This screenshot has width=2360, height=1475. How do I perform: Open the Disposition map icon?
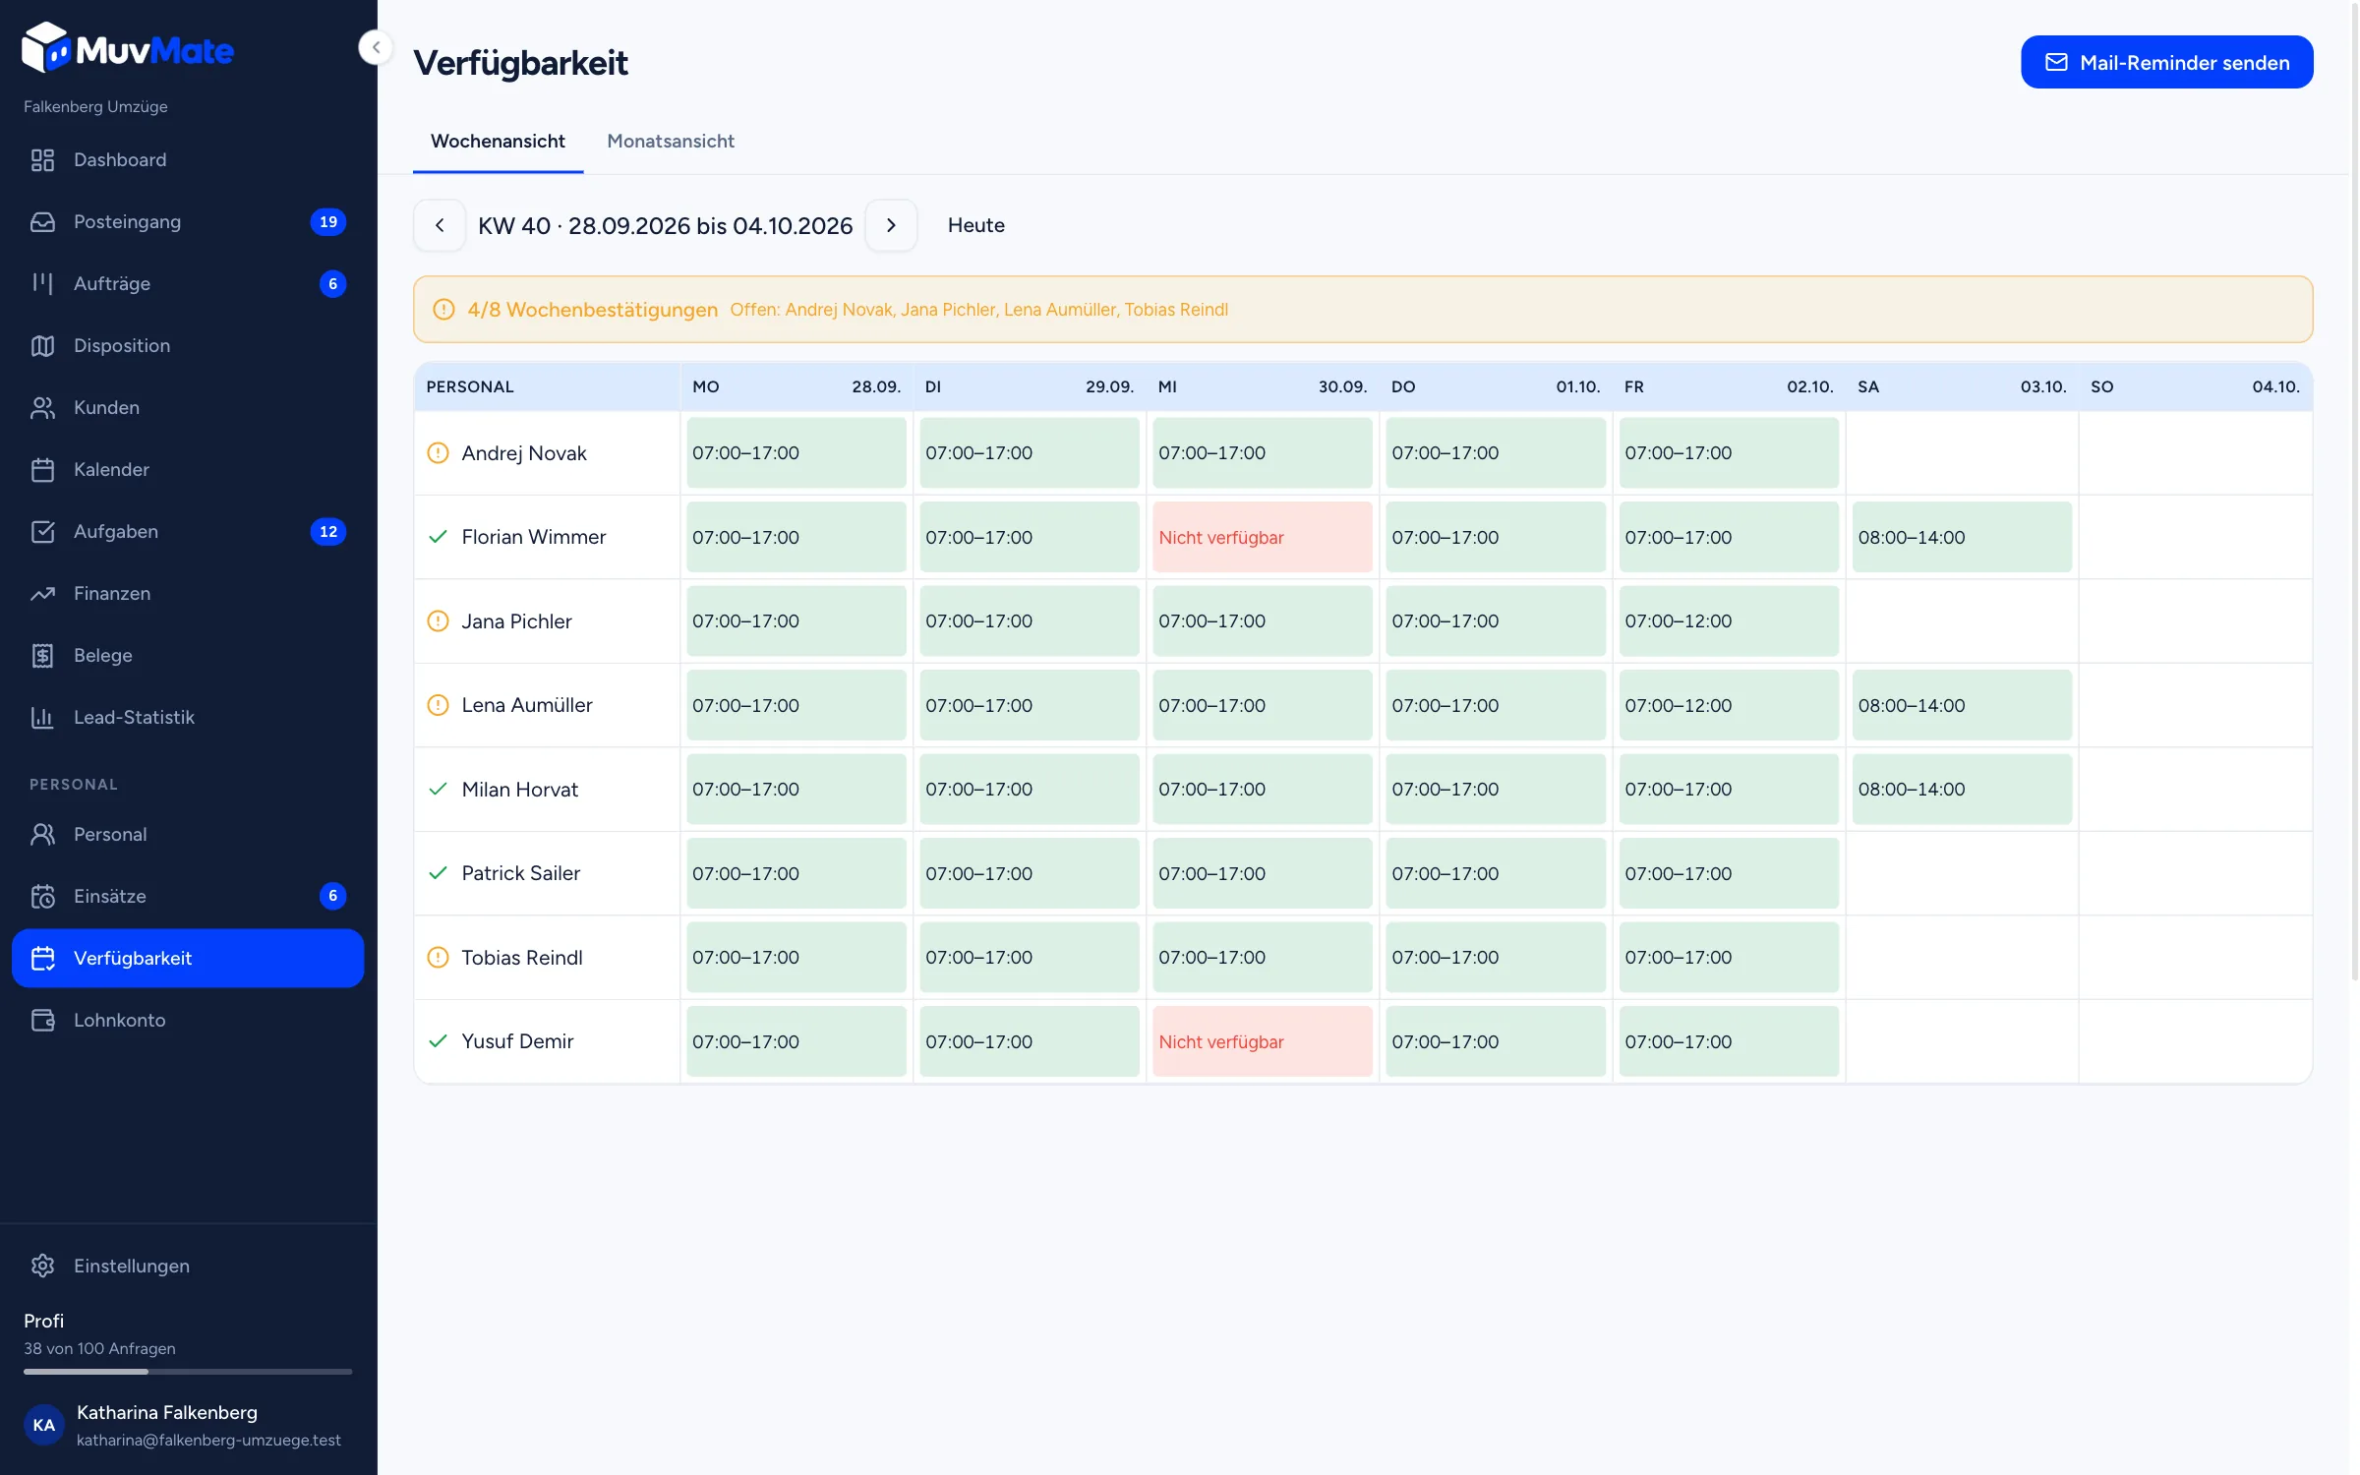[42, 345]
